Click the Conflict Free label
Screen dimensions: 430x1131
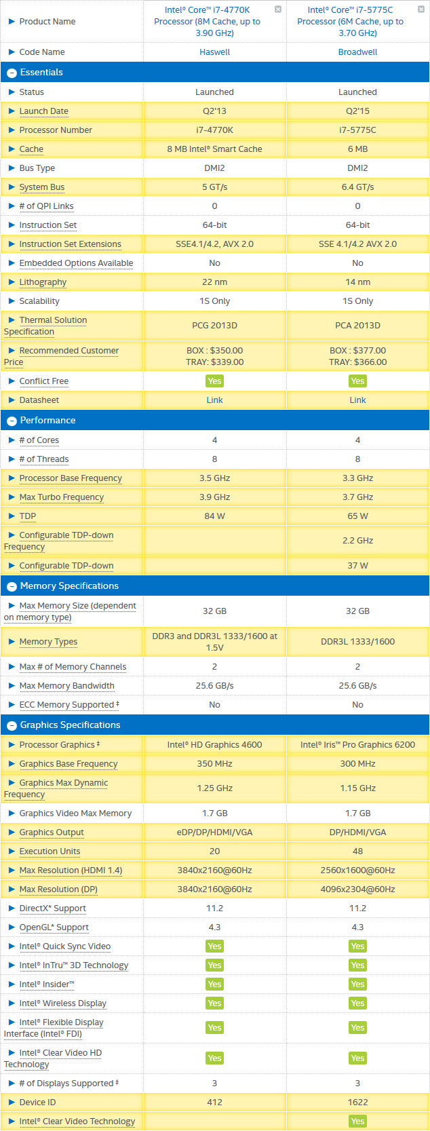43,381
